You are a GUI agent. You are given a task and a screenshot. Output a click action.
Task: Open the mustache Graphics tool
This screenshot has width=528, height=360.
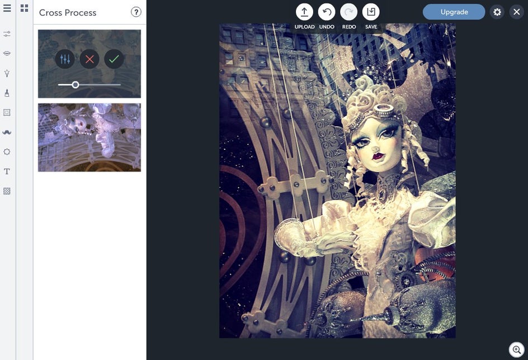tap(7, 132)
